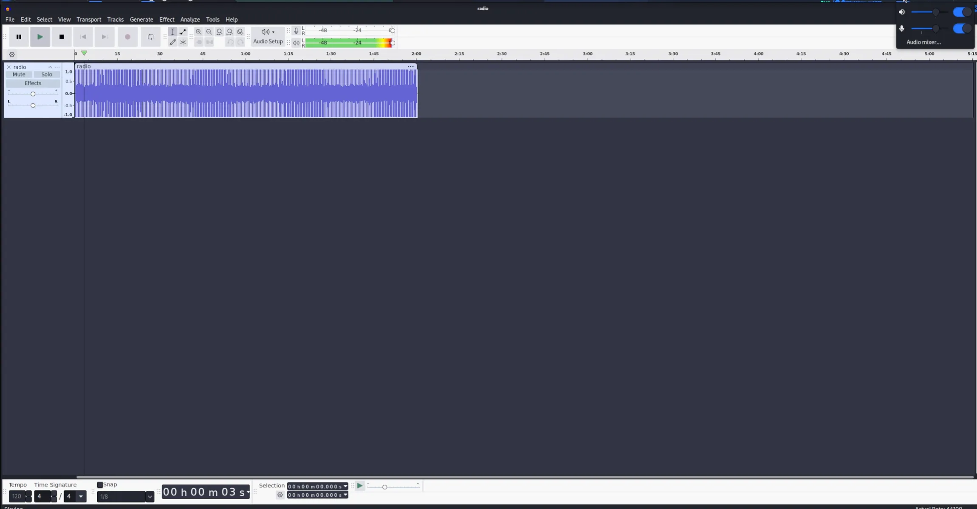Image resolution: width=977 pixels, height=509 pixels.
Task: Pause playback with the Pause button
Action: click(x=19, y=37)
